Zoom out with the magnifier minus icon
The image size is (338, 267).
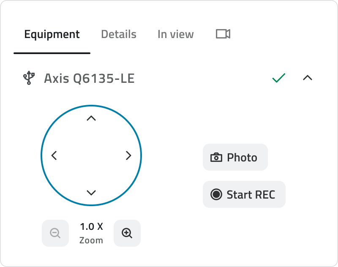click(x=55, y=233)
